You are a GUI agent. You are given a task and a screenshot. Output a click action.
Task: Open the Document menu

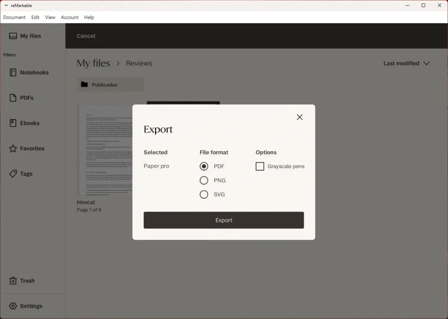[x=14, y=17]
